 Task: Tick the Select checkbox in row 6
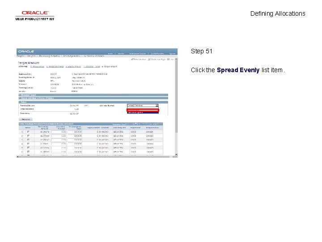tap(28, 151)
